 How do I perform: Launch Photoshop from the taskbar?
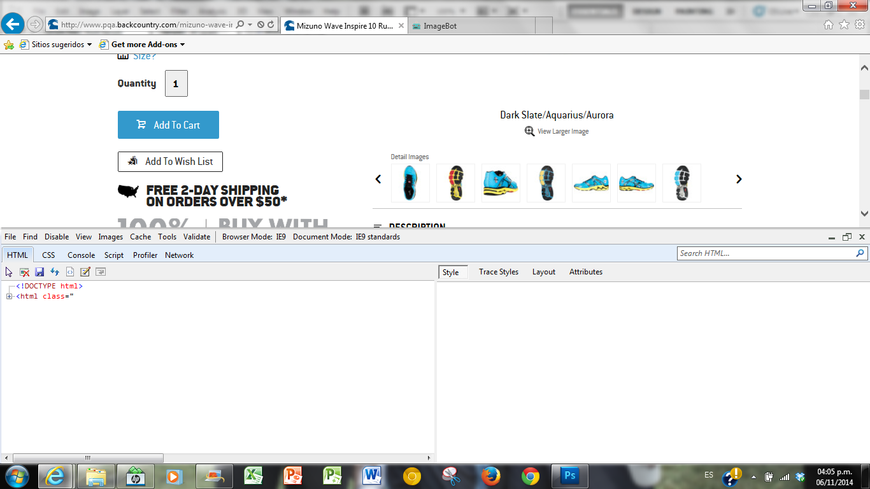pyautogui.click(x=569, y=476)
